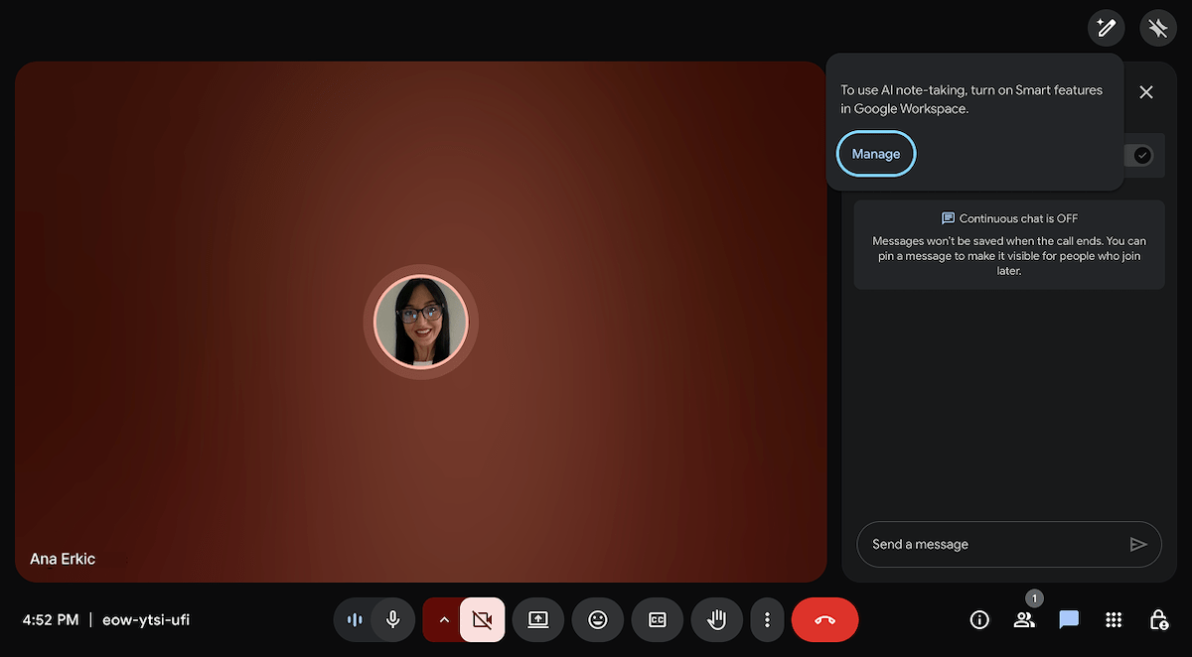The width and height of the screenshot is (1192, 657).
Task: Toggle the camera off button
Action: pyautogui.click(x=482, y=619)
